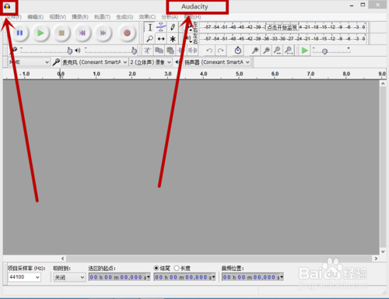
Task: Skip to start of the project
Action: point(82,33)
